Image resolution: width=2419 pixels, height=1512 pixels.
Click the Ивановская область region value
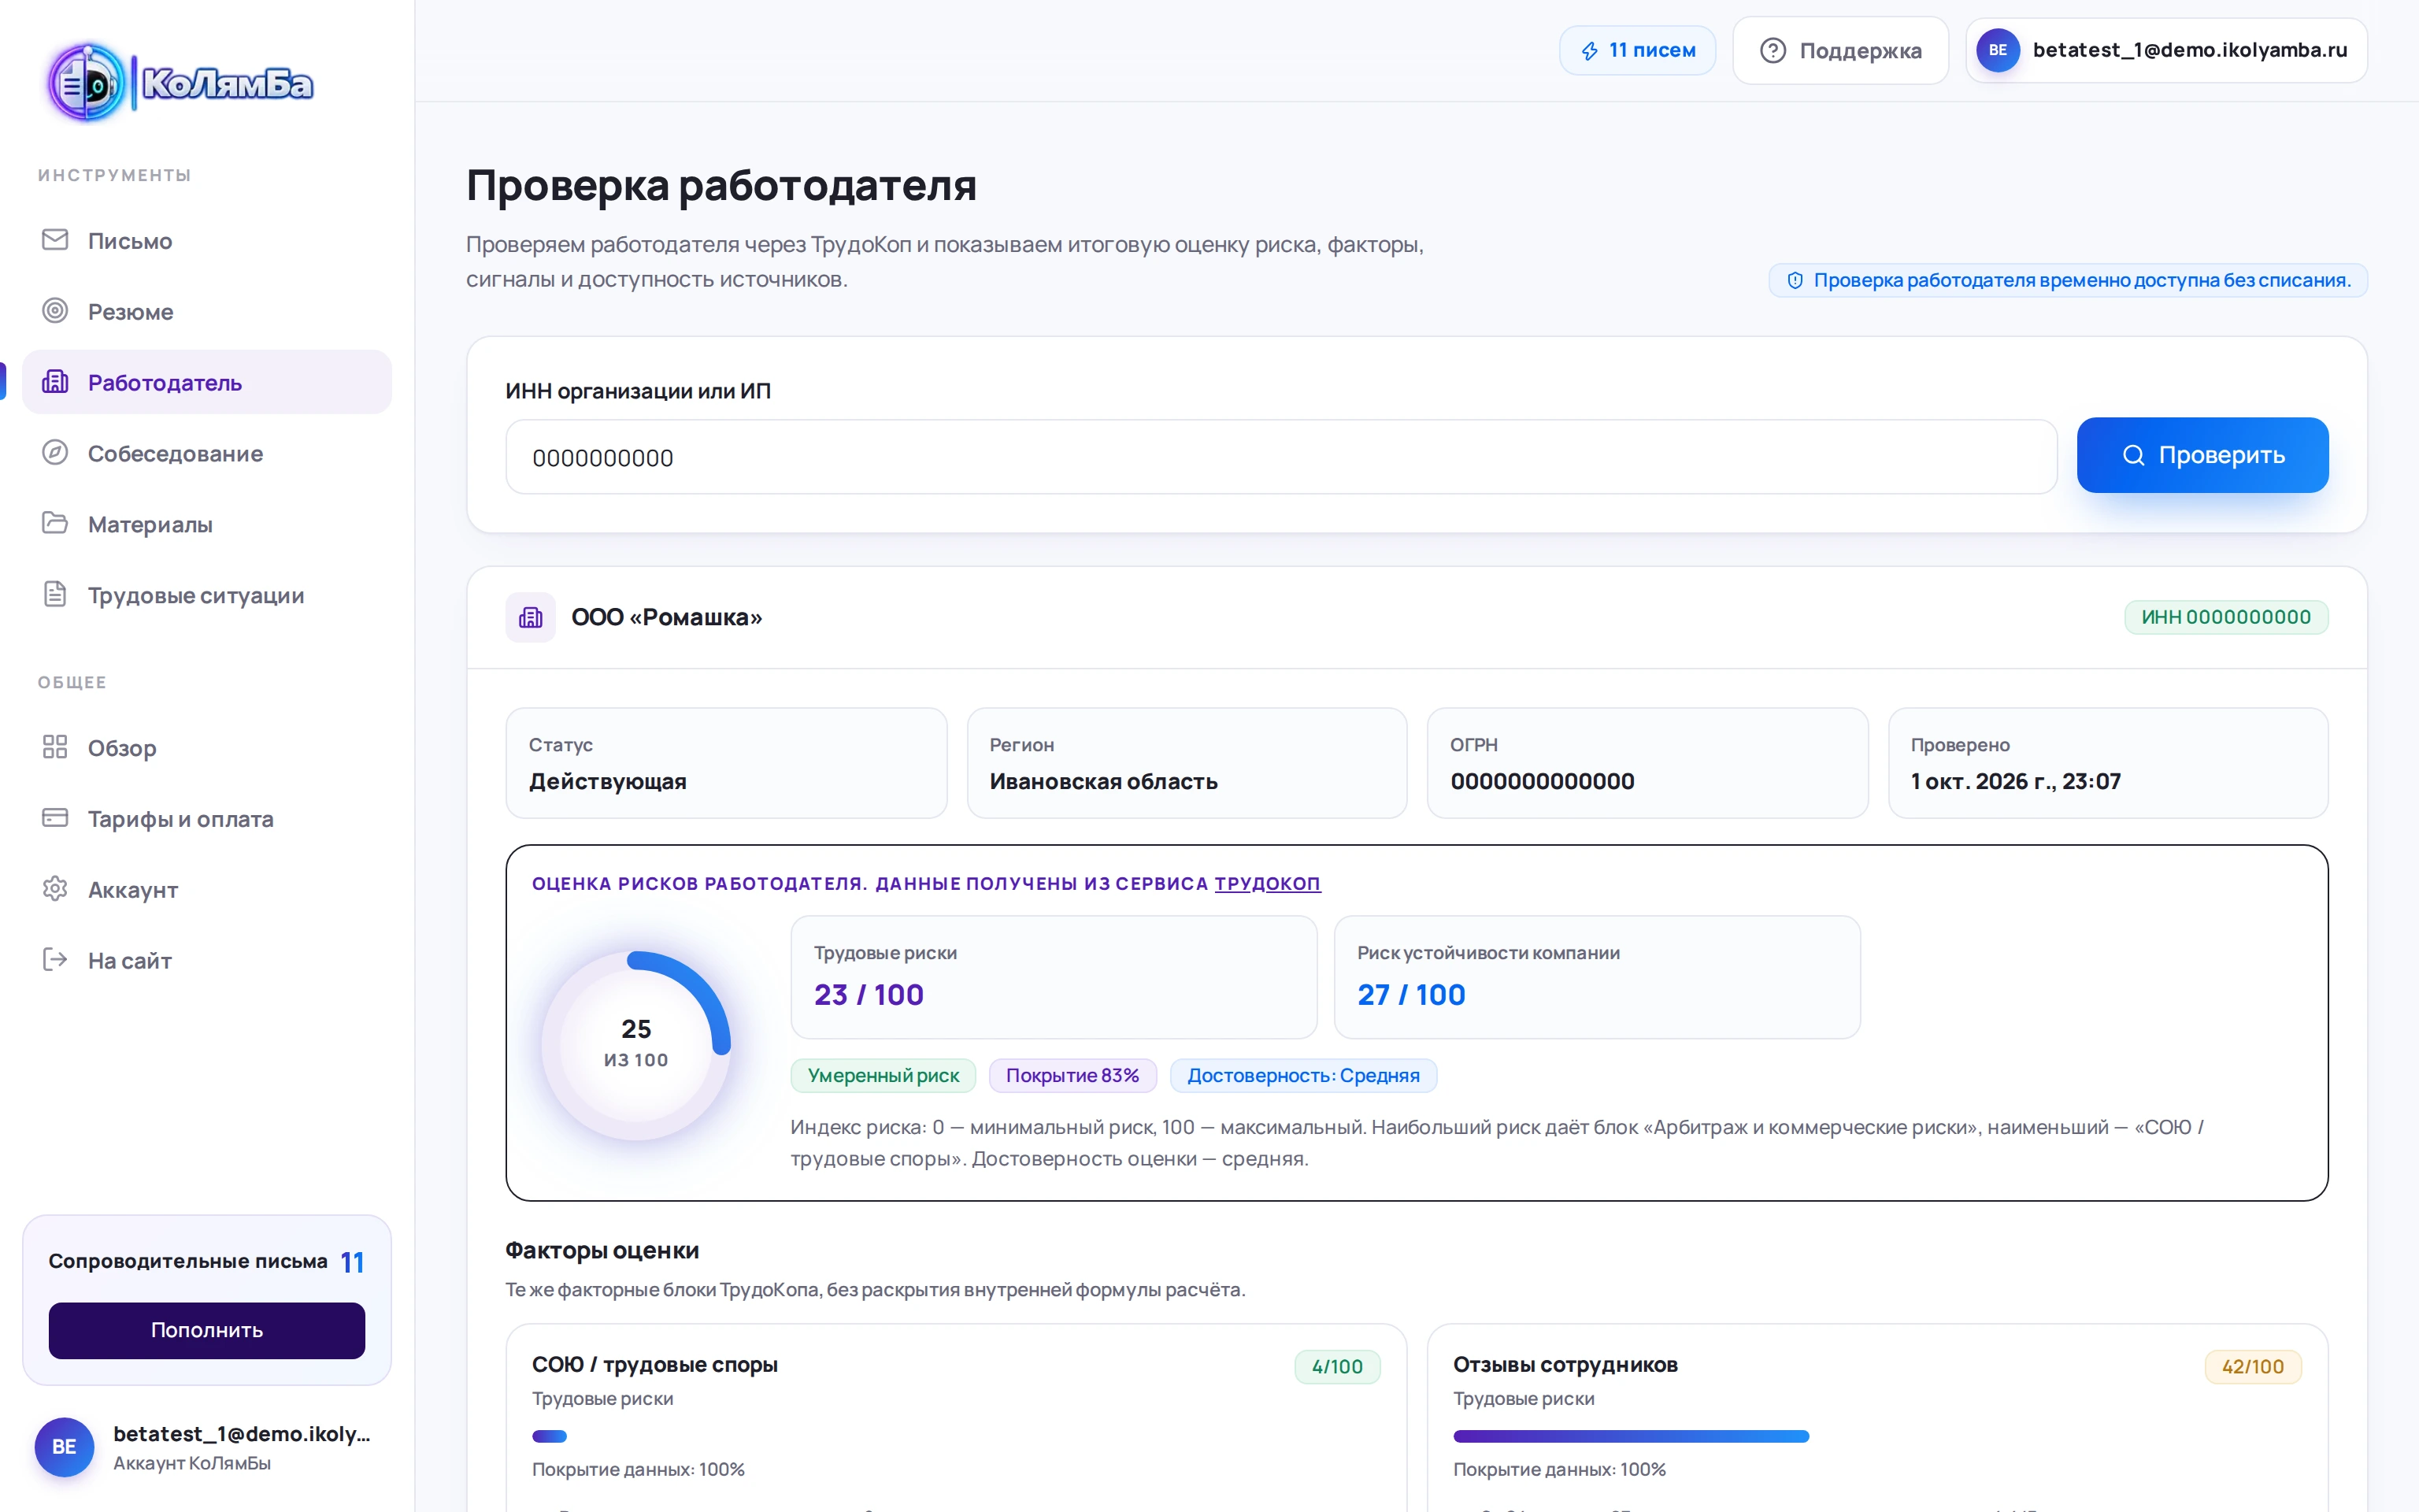(x=1103, y=781)
